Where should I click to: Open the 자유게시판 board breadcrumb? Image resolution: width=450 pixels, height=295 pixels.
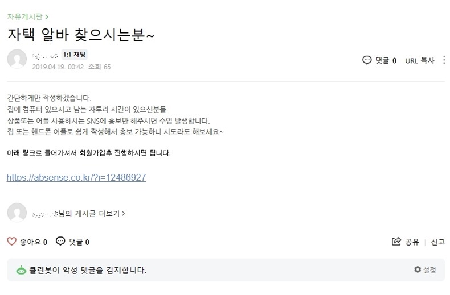coord(24,16)
